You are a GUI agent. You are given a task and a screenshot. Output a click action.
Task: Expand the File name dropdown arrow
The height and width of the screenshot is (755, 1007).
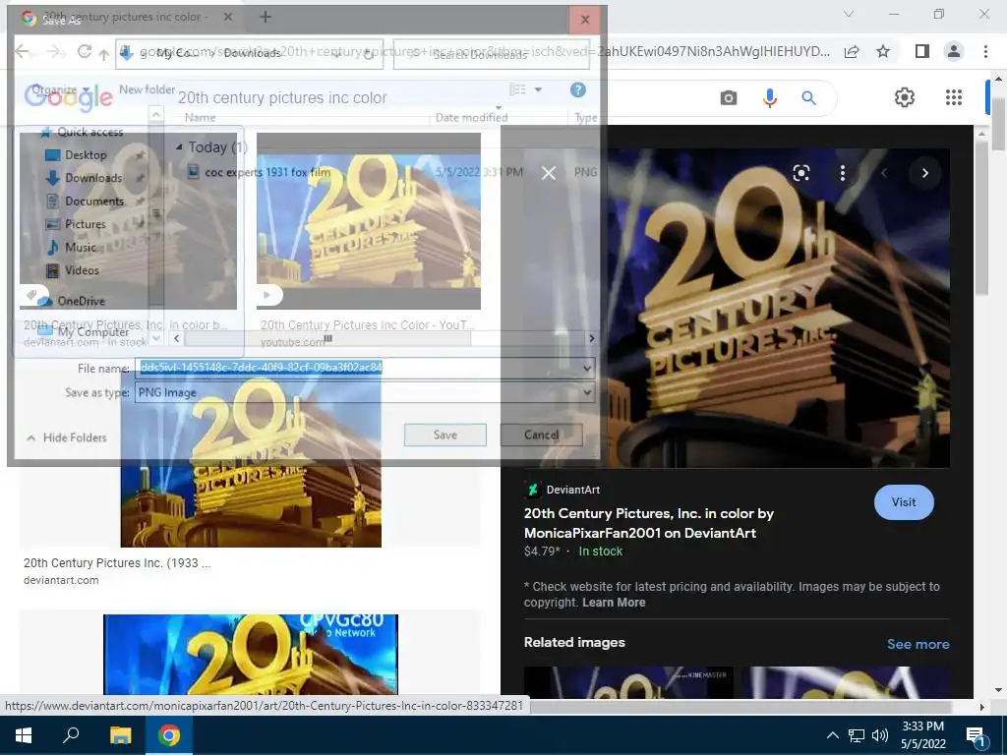coord(587,368)
